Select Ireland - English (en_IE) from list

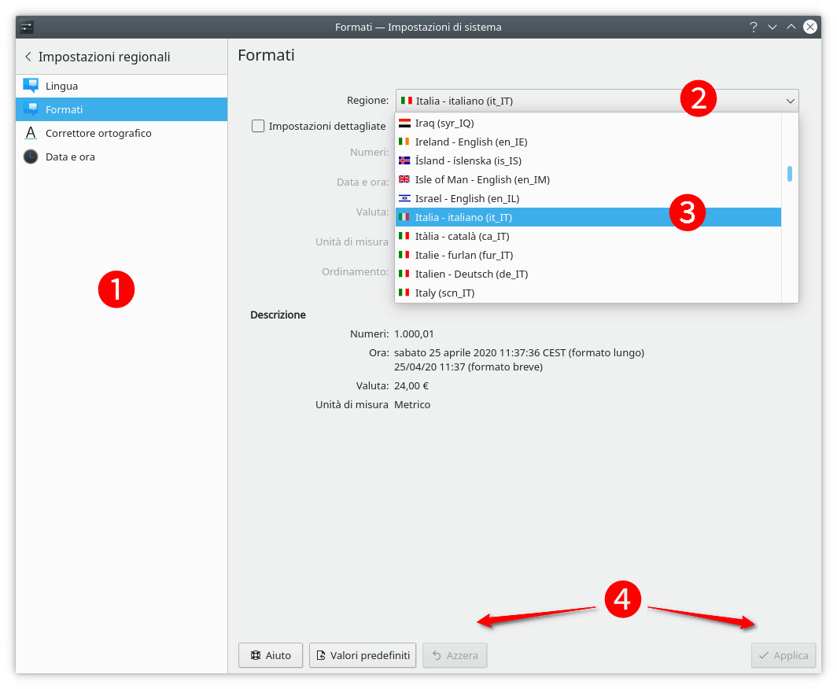tap(470, 142)
